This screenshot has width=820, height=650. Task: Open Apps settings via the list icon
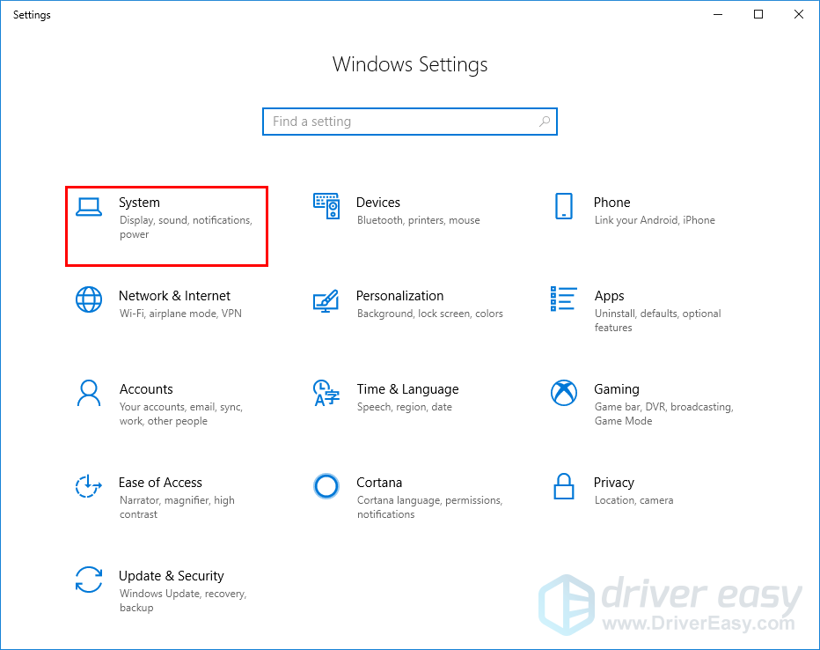click(564, 299)
